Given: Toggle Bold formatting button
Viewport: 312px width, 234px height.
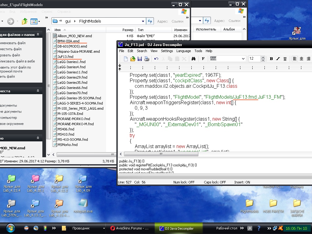Looking at the screenshot, I should (271, 59).
